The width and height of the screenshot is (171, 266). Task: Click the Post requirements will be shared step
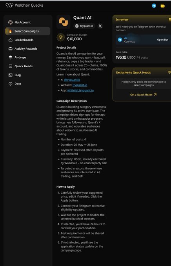pyautogui.click(x=82, y=235)
